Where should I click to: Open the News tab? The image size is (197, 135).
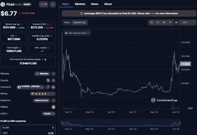point(95,4)
